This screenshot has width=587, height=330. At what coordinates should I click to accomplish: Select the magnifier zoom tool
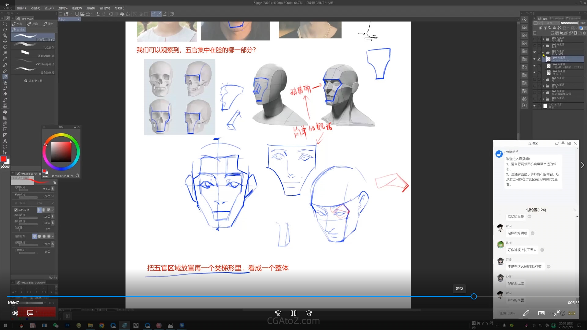(x=5, y=24)
